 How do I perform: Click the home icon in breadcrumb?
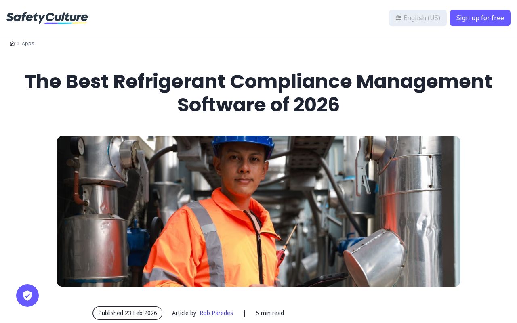pyautogui.click(x=12, y=44)
